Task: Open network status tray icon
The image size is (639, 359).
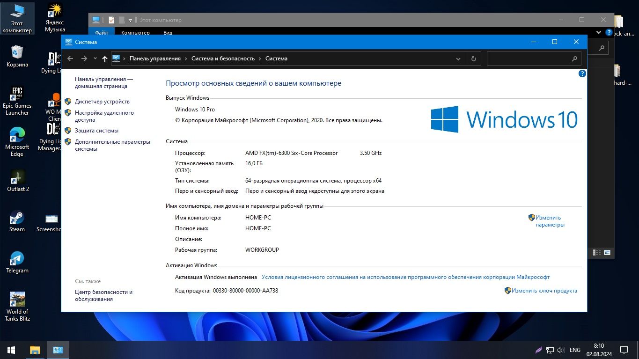Action: 550,350
